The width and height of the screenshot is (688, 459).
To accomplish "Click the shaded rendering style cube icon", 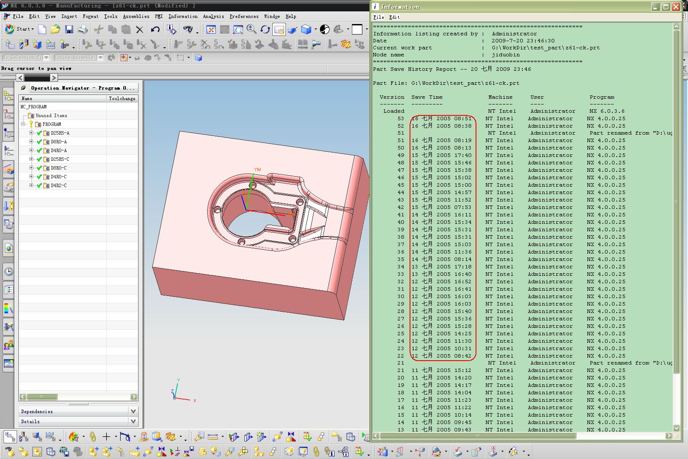I will point(306,29).
